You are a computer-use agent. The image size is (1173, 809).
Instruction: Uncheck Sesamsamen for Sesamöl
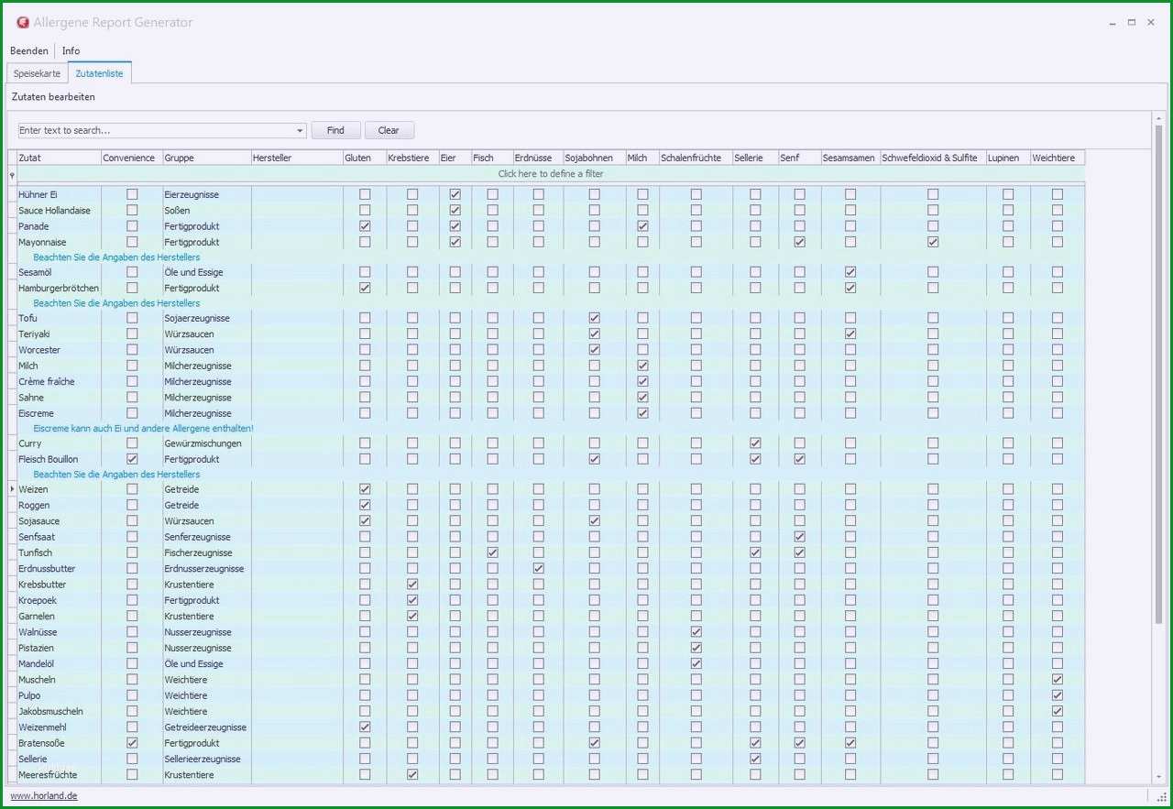pyautogui.click(x=850, y=272)
